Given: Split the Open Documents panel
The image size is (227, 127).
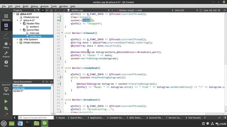Looking at the screenshot, I should tap(47, 81).
